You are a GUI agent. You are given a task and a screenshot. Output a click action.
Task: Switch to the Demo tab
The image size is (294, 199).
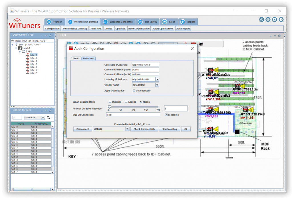(76, 58)
